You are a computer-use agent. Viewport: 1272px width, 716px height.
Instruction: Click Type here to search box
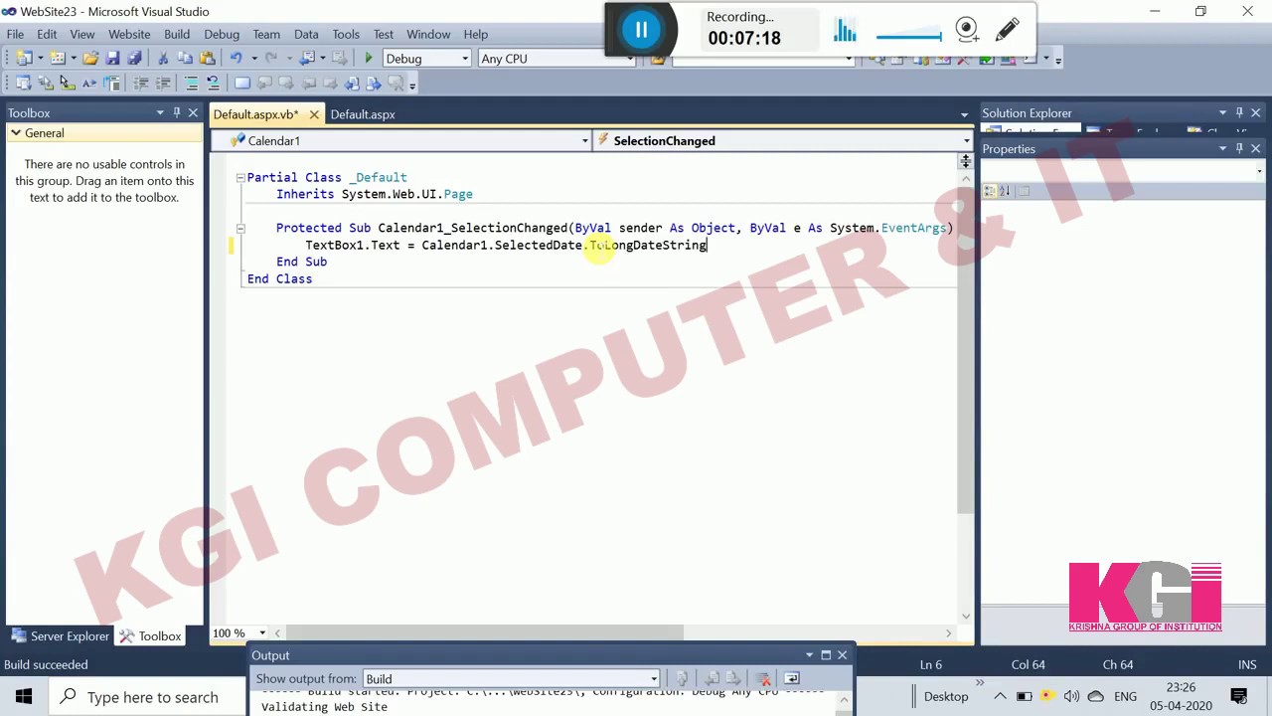pyautogui.click(x=152, y=697)
